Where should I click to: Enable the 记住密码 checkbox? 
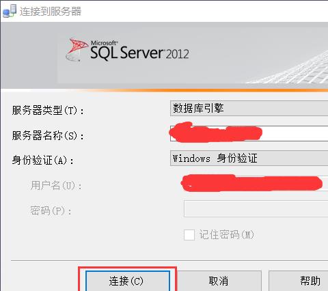point(189,235)
